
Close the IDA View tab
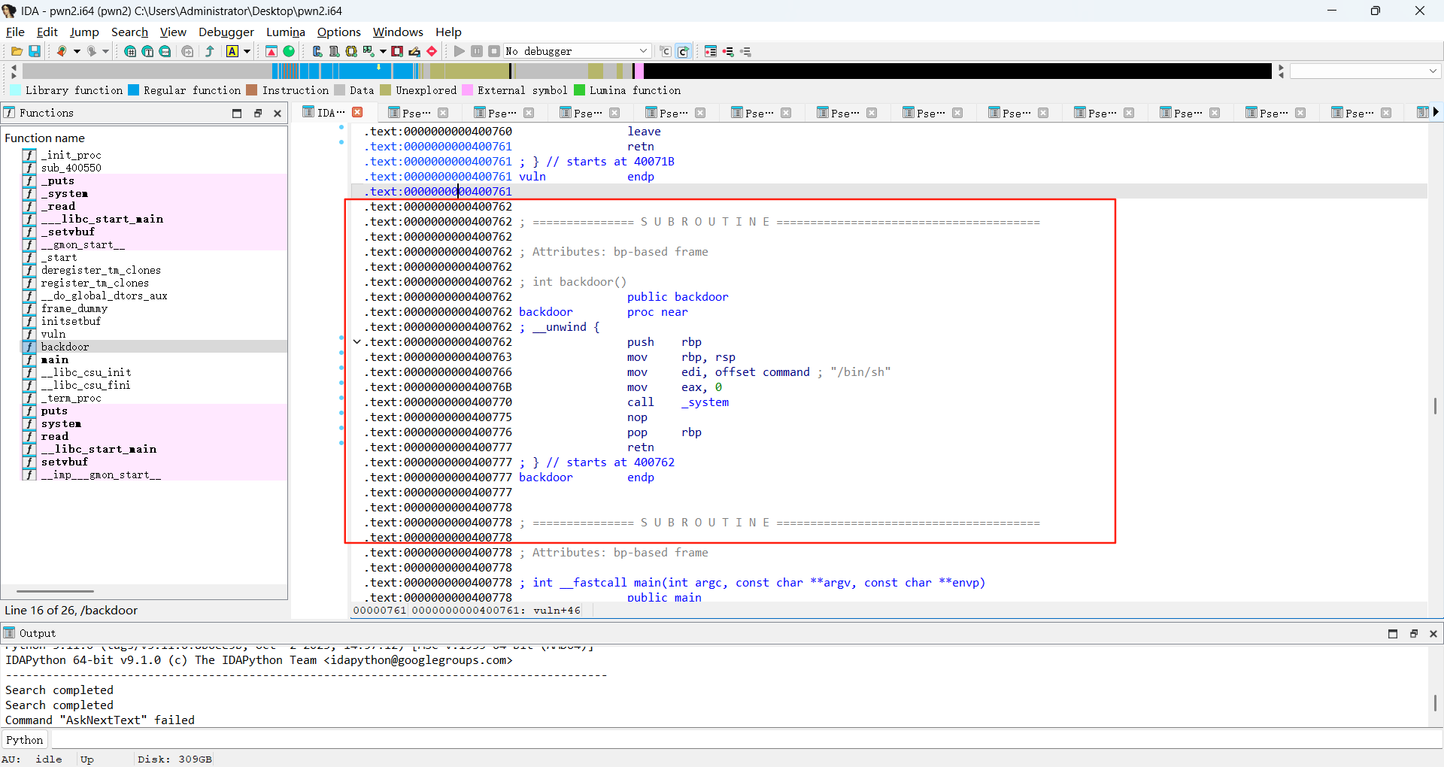358,112
